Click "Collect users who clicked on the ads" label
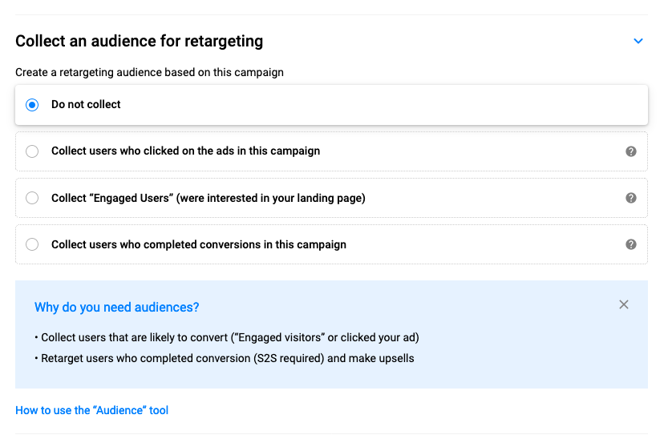 tap(185, 151)
